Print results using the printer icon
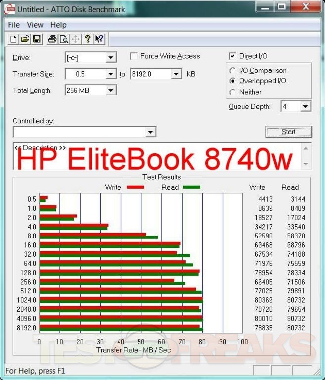Screen dimensions: 325x380 tap(52, 39)
